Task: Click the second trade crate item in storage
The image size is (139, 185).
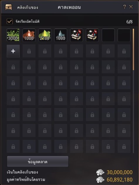Action: 92,35
